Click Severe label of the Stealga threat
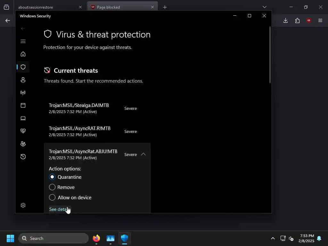This screenshot has height=246, width=328. pos(131,108)
